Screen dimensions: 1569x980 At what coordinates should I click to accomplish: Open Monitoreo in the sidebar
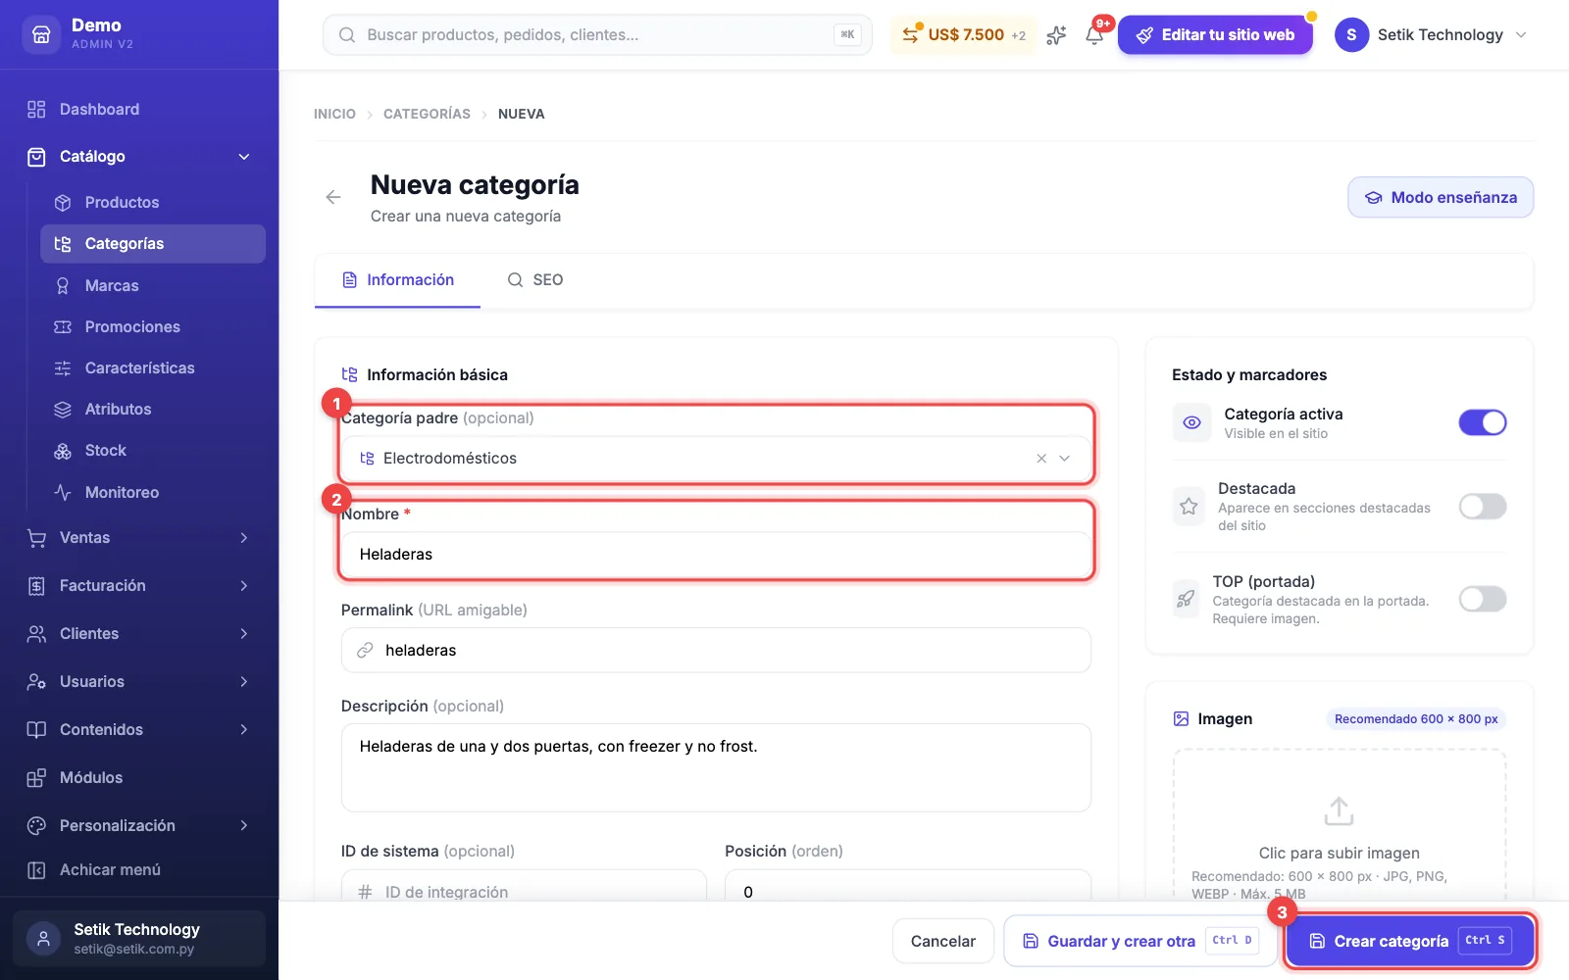click(x=153, y=492)
